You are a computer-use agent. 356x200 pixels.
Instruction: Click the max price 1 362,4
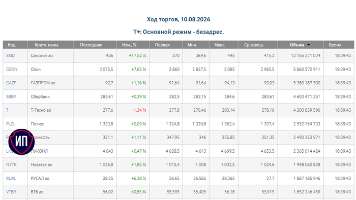pyautogui.click(x=228, y=124)
